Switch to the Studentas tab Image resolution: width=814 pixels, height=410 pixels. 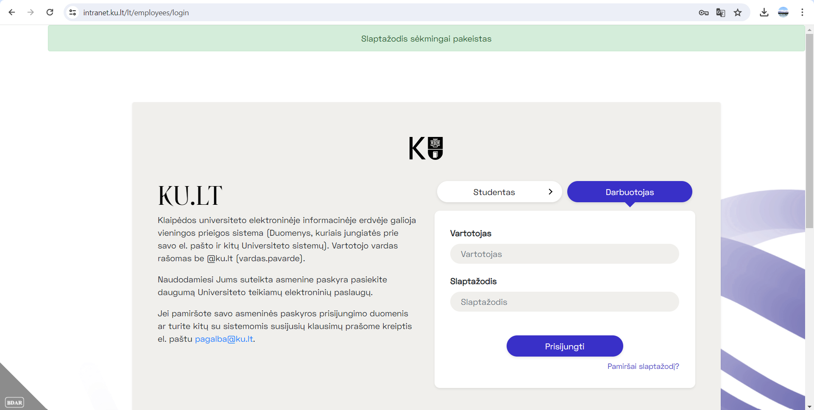tap(494, 192)
